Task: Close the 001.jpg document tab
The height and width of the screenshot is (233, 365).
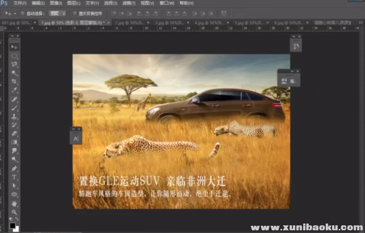Action: click(x=34, y=22)
